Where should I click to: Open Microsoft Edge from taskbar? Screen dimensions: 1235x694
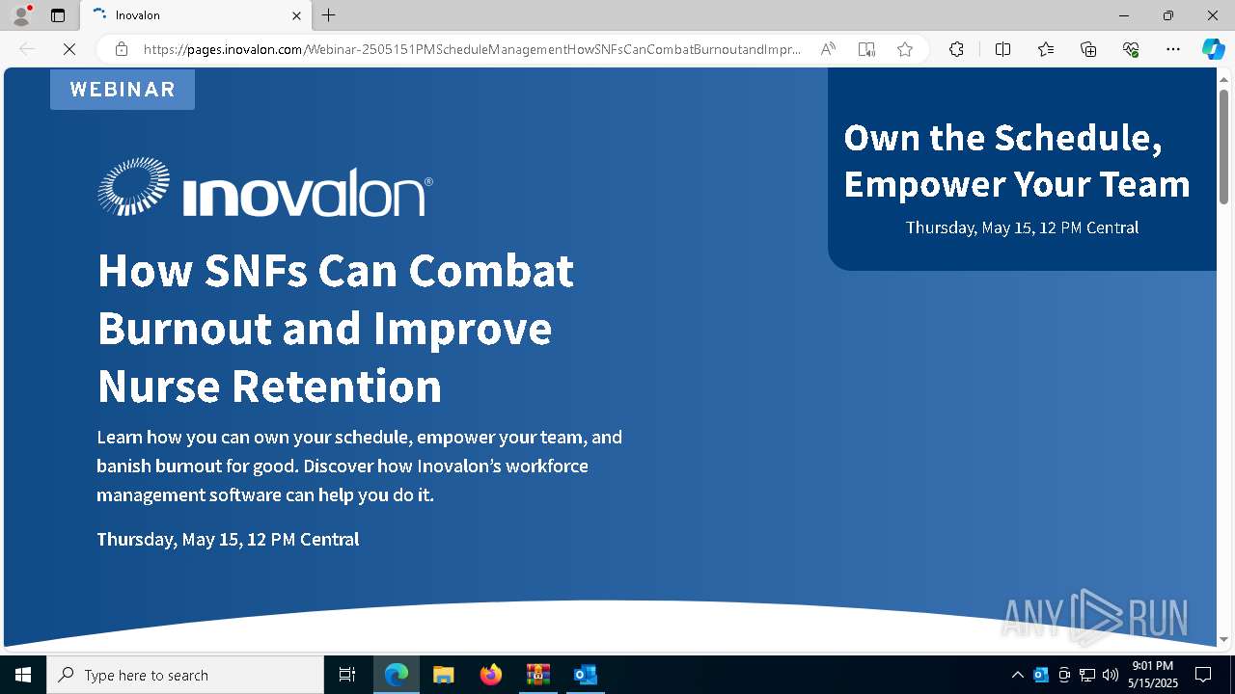click(397, 675)
